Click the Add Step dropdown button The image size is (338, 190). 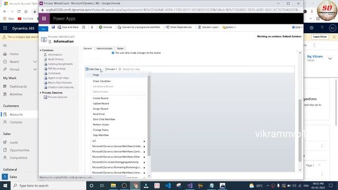pyautogui.click(x=93, y=69)
